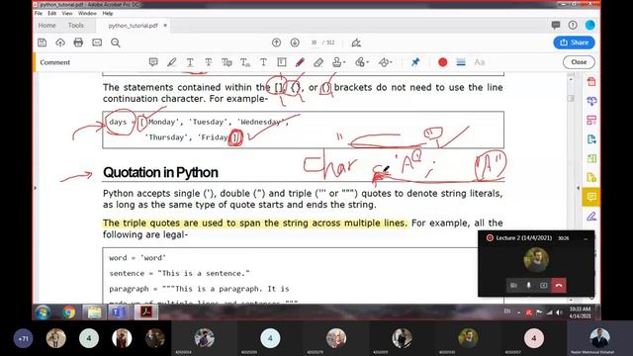633x356 pixels.
Task: Open the Window menu
Action: point(87,13)
